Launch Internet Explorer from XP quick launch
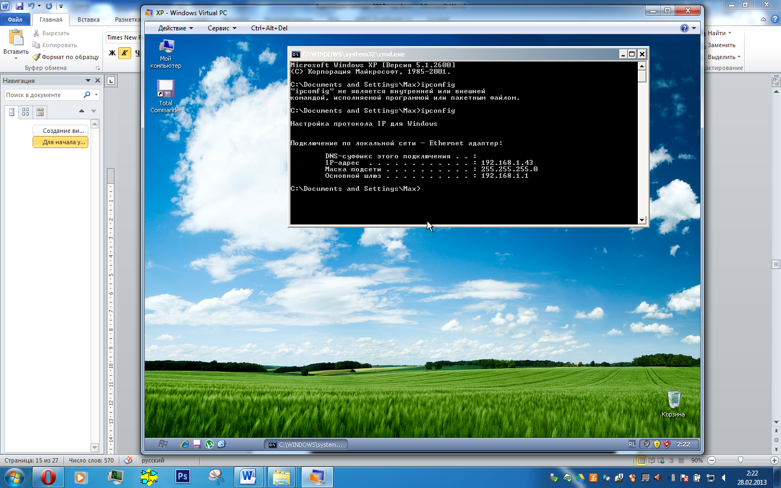 (x=184, y=444)
